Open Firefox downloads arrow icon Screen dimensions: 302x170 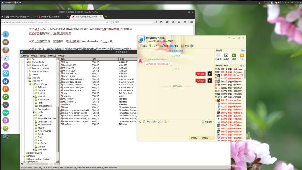[173, 22]
